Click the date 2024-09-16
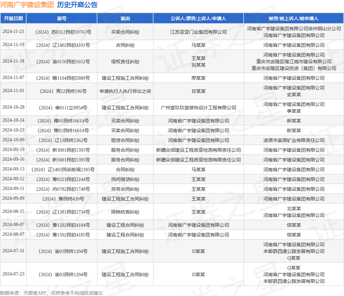Image resolution: width=344 pixels, height=296 pixels. click(x=13, y=159)
